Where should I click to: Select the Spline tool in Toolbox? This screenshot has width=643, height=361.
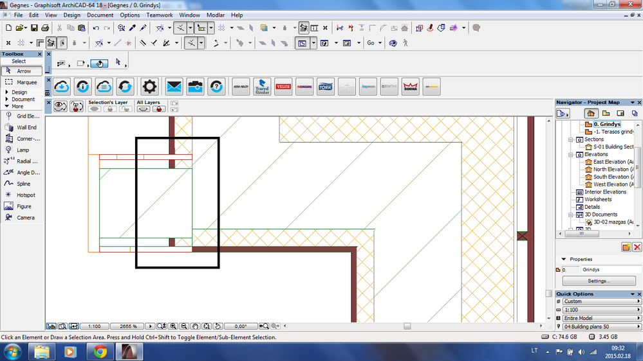pos(23,184)
